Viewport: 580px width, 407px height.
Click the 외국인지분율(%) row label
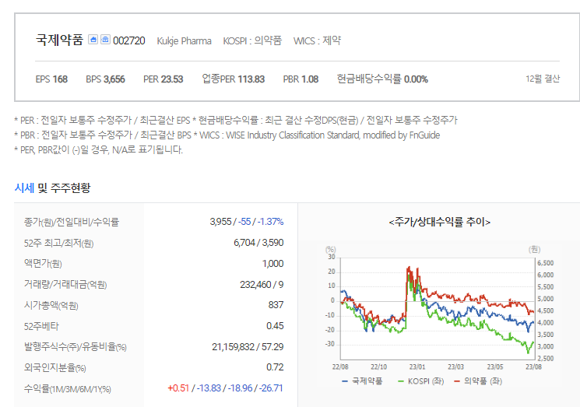54,368
